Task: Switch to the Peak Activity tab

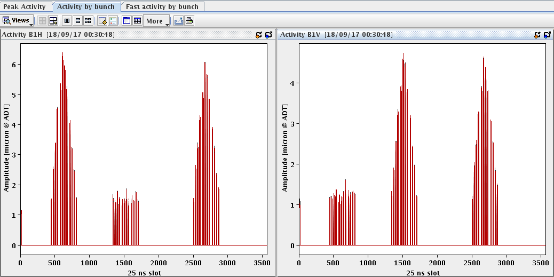Action: (25, 6)
